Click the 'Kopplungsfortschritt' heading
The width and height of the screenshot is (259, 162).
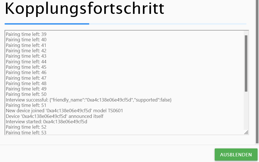[x=85, y=8]
